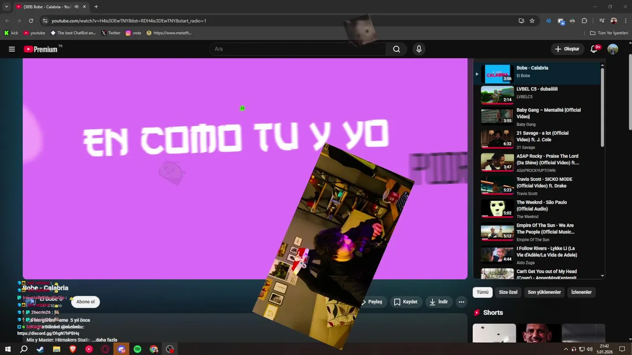Viewport: 632px width, 355px height.
Task: Focus the Ara search field
Action: tap(298, 49)
